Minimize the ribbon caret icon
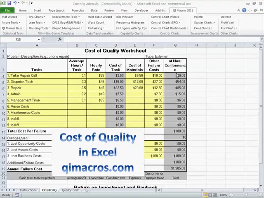Viewport: 264px width, 198px height. 238,10
